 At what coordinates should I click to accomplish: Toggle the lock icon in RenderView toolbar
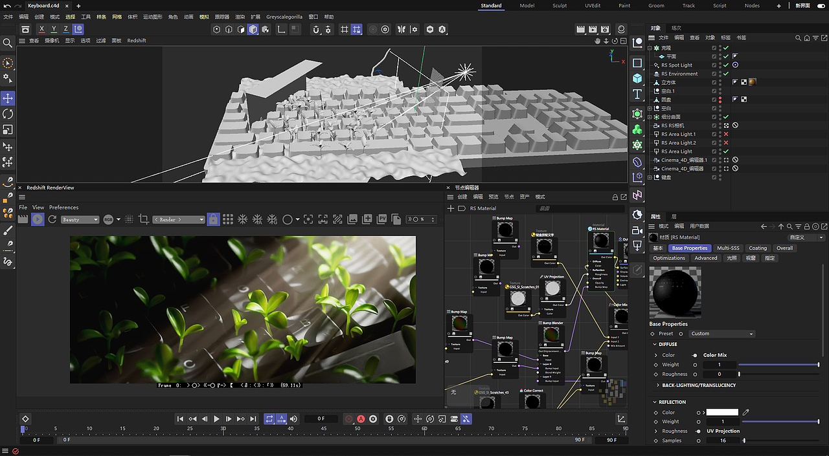[x=212, y=219]
